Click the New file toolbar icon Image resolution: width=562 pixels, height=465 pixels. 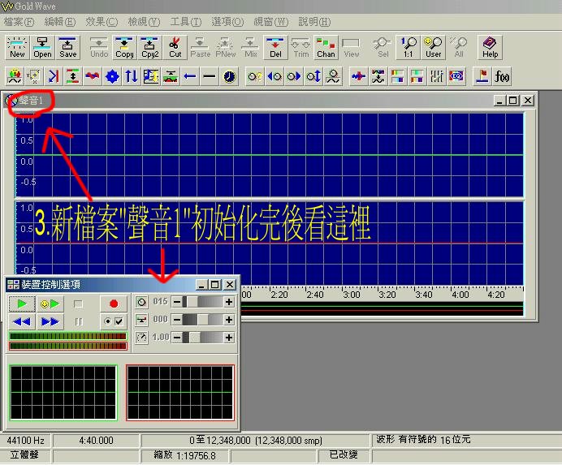click(17, 47)
